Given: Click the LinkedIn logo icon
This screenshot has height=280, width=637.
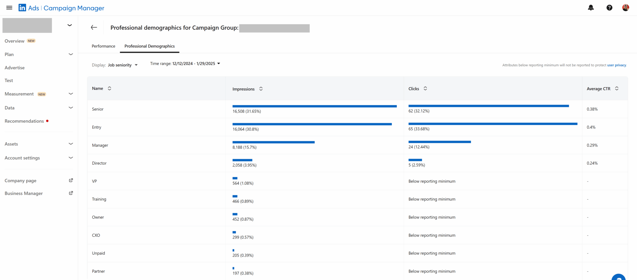Looking at the screenshot, I should click(22, 8).
